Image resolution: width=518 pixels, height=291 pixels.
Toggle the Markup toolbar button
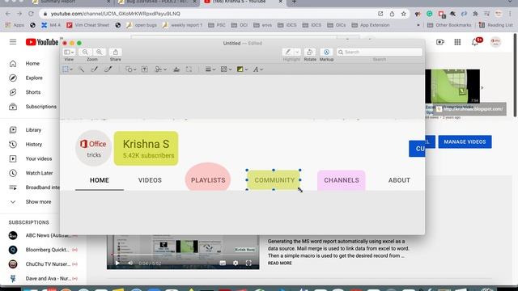click(x=326, y=52)
